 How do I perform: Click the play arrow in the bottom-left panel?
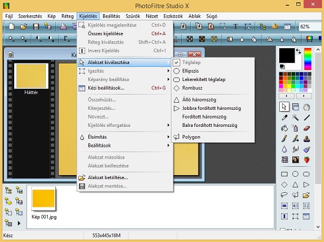[19, 223]
